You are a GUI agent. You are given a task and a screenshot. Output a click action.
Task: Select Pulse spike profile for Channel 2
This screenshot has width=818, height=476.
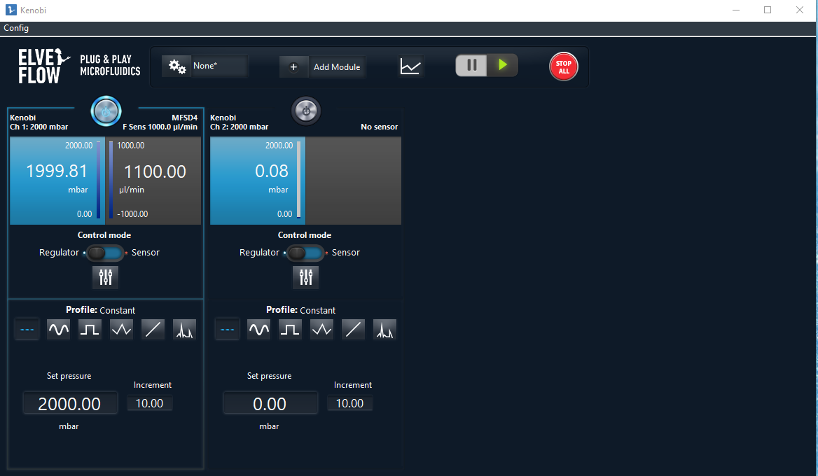tap(384, 330)
